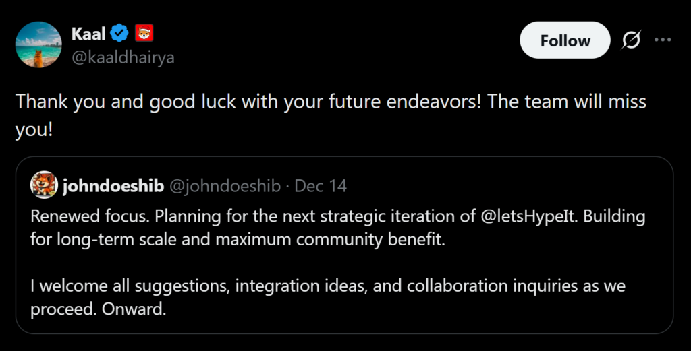Open the @kaaldhairya handle link

point(123,57)
